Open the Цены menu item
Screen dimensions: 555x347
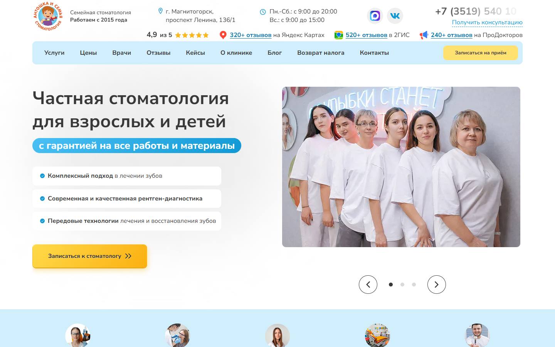click(x=88, y=53)
